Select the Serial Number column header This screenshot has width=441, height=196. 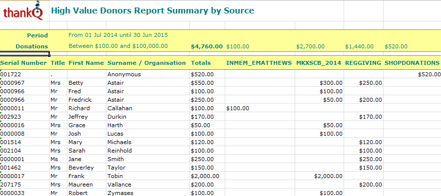click(x=23, y=63)
